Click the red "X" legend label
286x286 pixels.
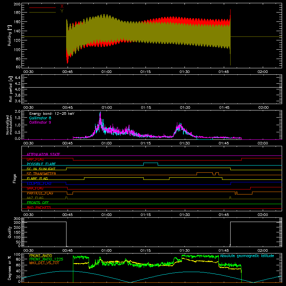click(x=62, y=6)
